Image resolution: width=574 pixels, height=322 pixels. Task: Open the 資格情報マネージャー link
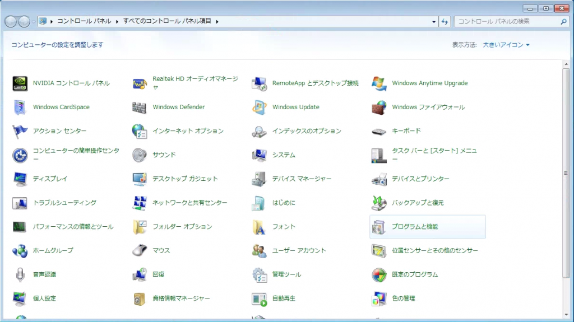click(x=181, y=298)
